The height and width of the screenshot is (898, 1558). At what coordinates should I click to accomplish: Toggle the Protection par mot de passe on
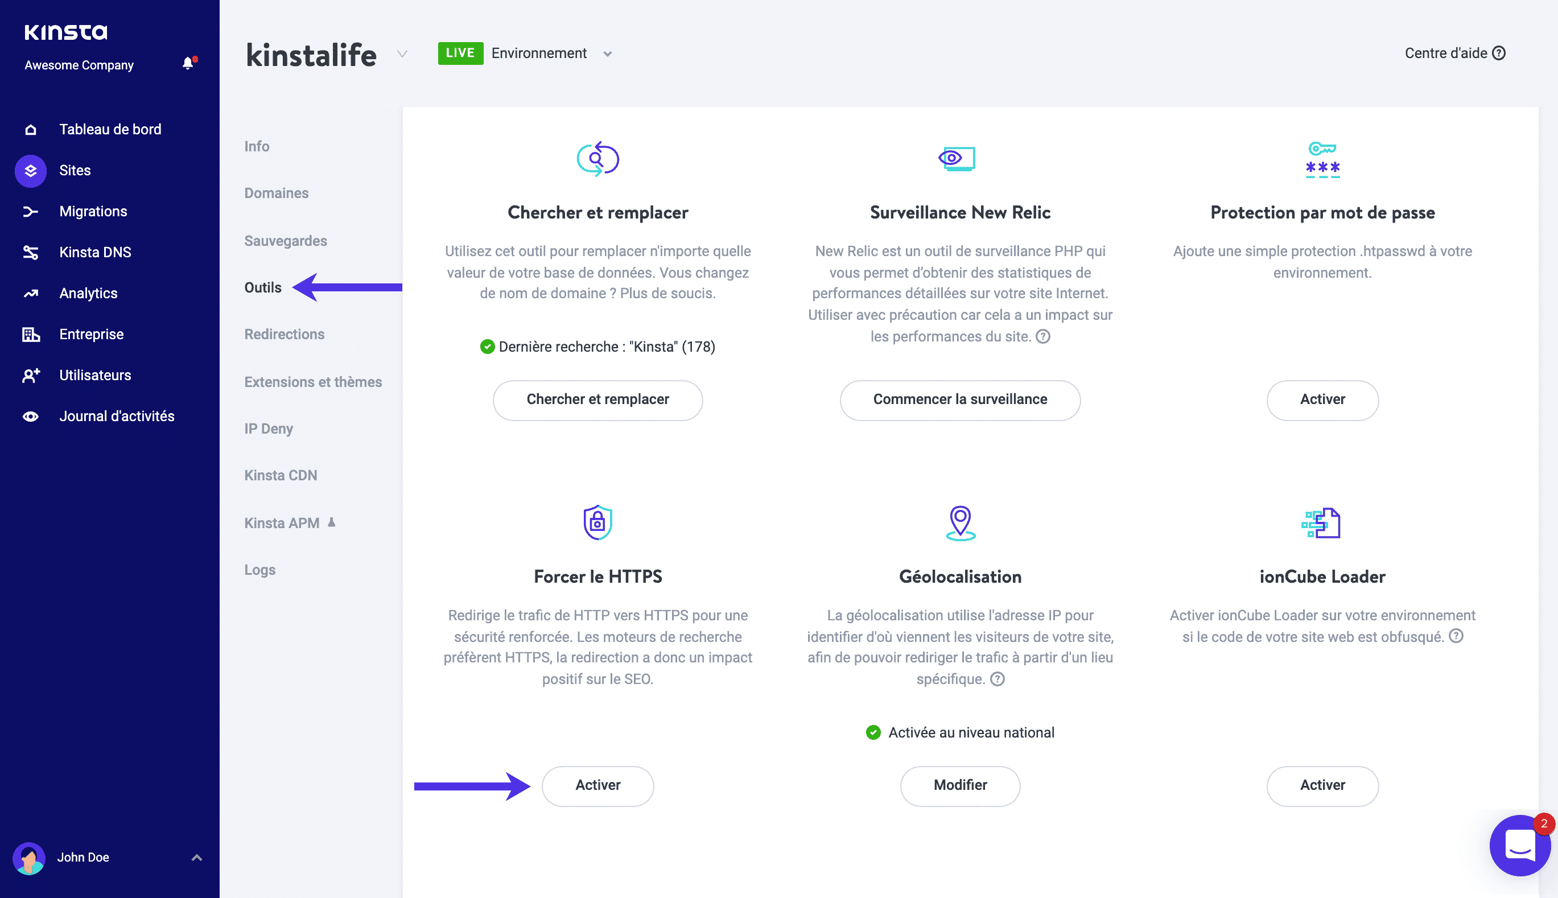pyautogui.click(x=1321, y=399)
